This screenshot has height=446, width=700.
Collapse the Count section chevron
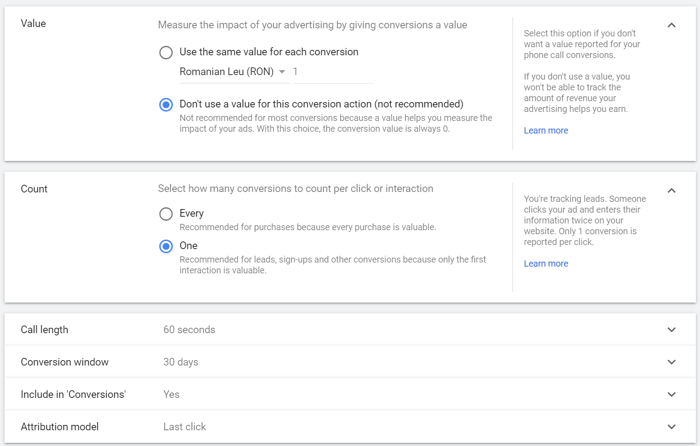(671, 191)
